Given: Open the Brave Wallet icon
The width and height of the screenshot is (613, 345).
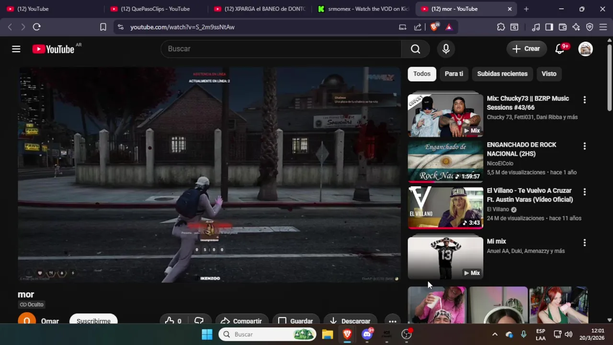Looking at the screenshot, I should pyautogui.click(x=563, y=27).
